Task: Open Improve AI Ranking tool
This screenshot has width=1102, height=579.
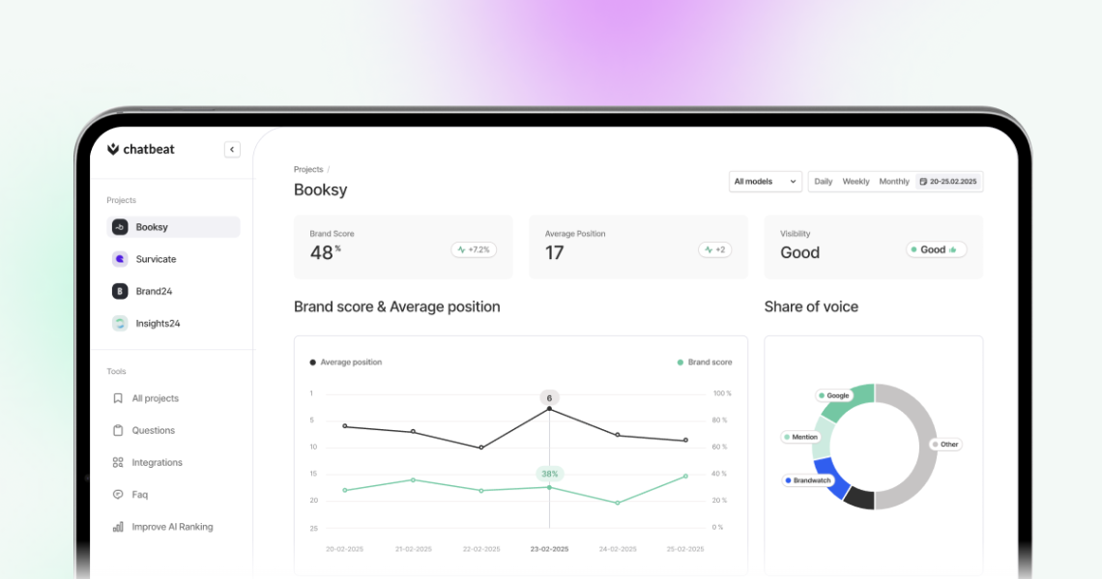Action: pyautogui.click(x=174, y=526)
